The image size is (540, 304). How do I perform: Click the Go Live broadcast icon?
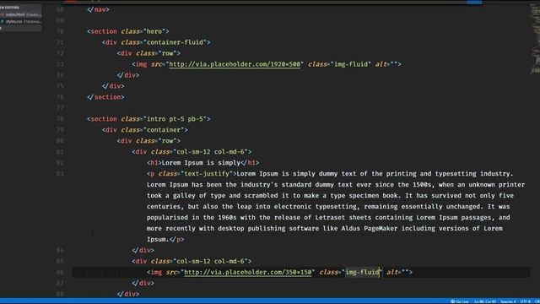click(x=452, y=301)
